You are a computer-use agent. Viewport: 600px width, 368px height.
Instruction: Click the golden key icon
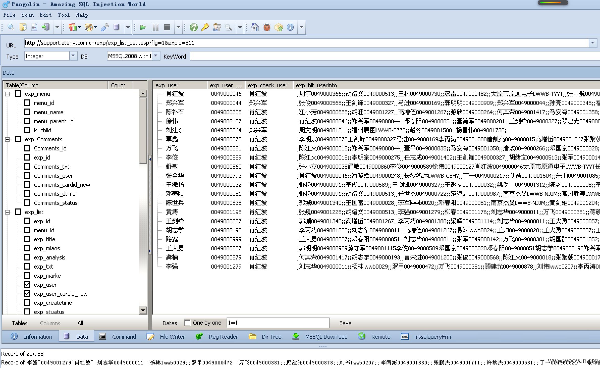point(205,27)
